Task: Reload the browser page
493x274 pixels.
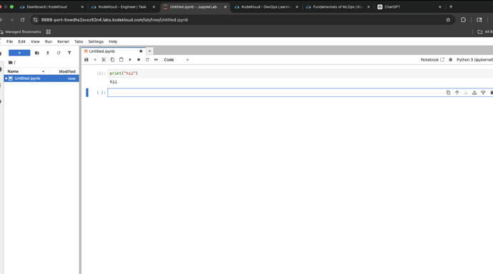Action: pos(22,20)
